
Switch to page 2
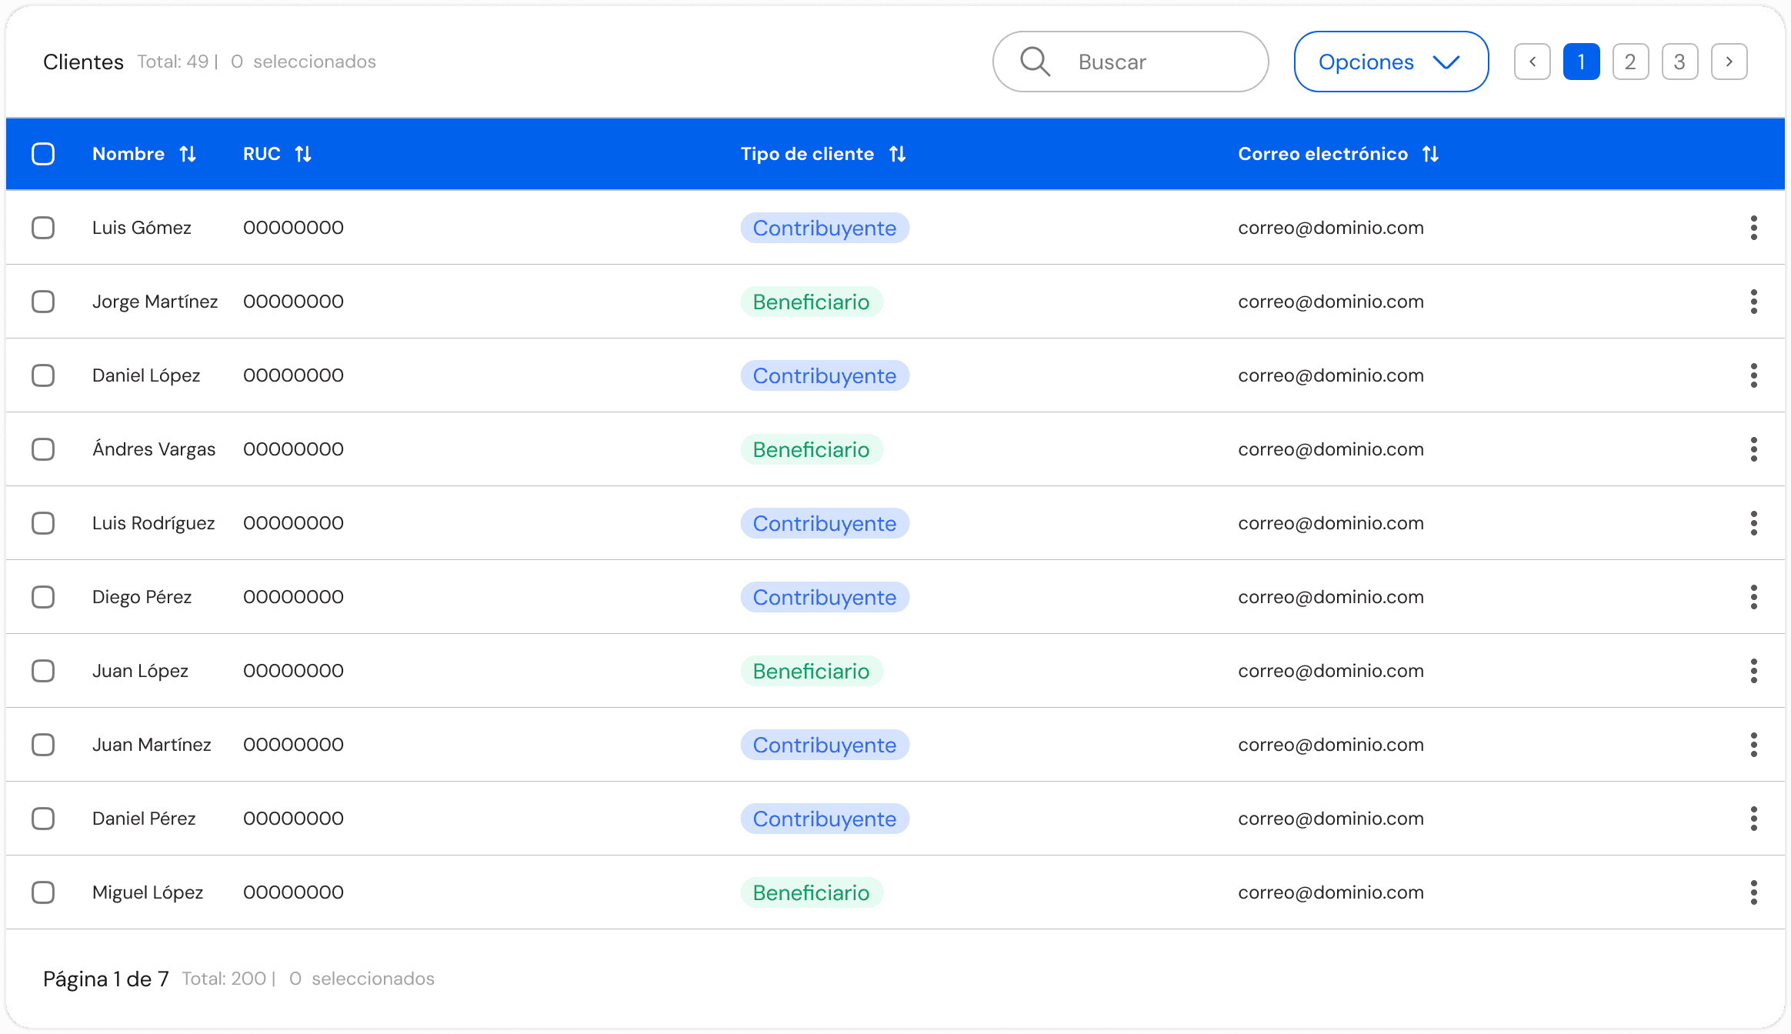(x=1631, y=62)
